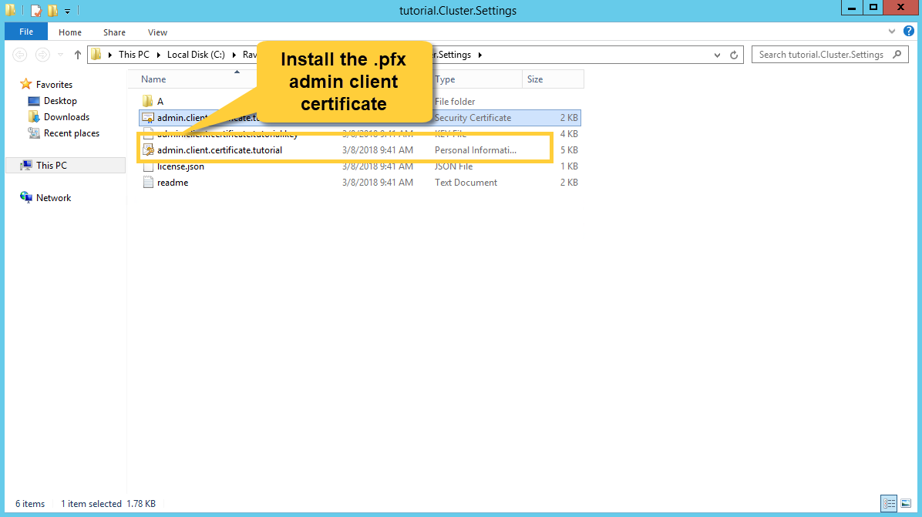This screenshot has width=922, height=517.
Task: Refresh the current folder view
Action: [x=734, y=55]
